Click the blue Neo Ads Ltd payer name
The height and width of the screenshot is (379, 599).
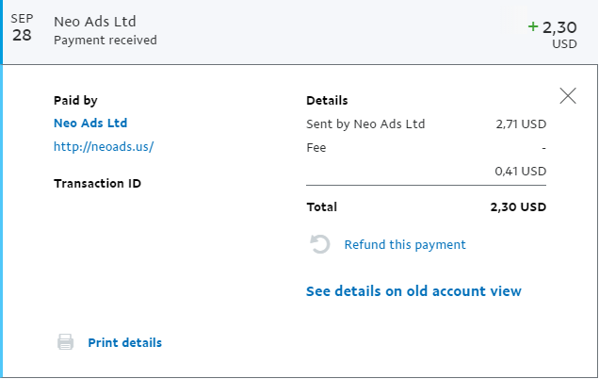[x=90, y=124]
